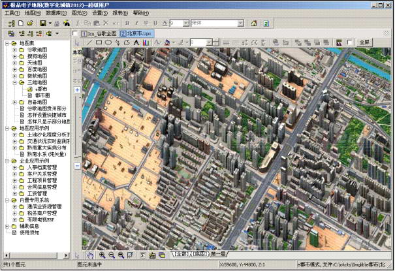Click the sigma sum icon in bottom toolbar
The image size is (395, 271).
(x=142, y=255)
